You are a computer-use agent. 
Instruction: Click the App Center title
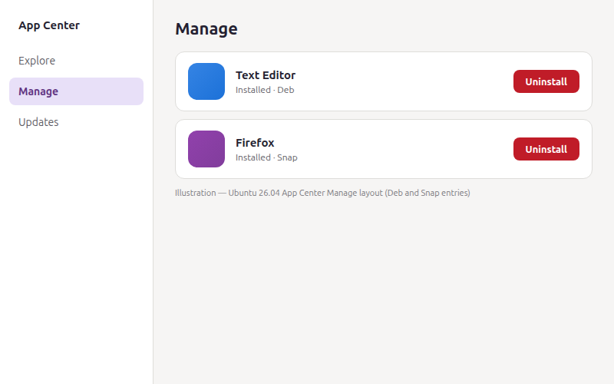(x=49, y=25)
